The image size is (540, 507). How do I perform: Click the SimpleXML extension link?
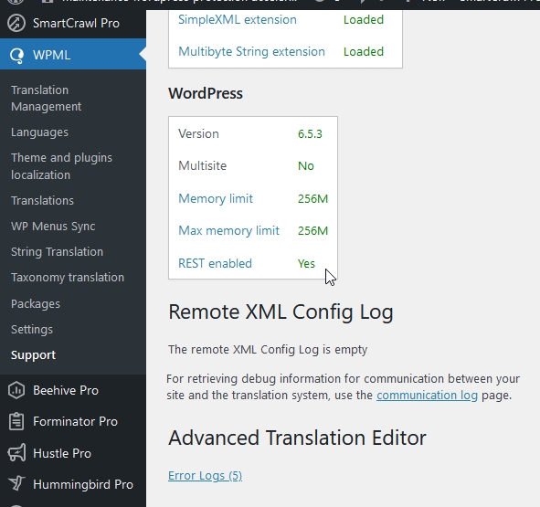[x=238, y=19]
